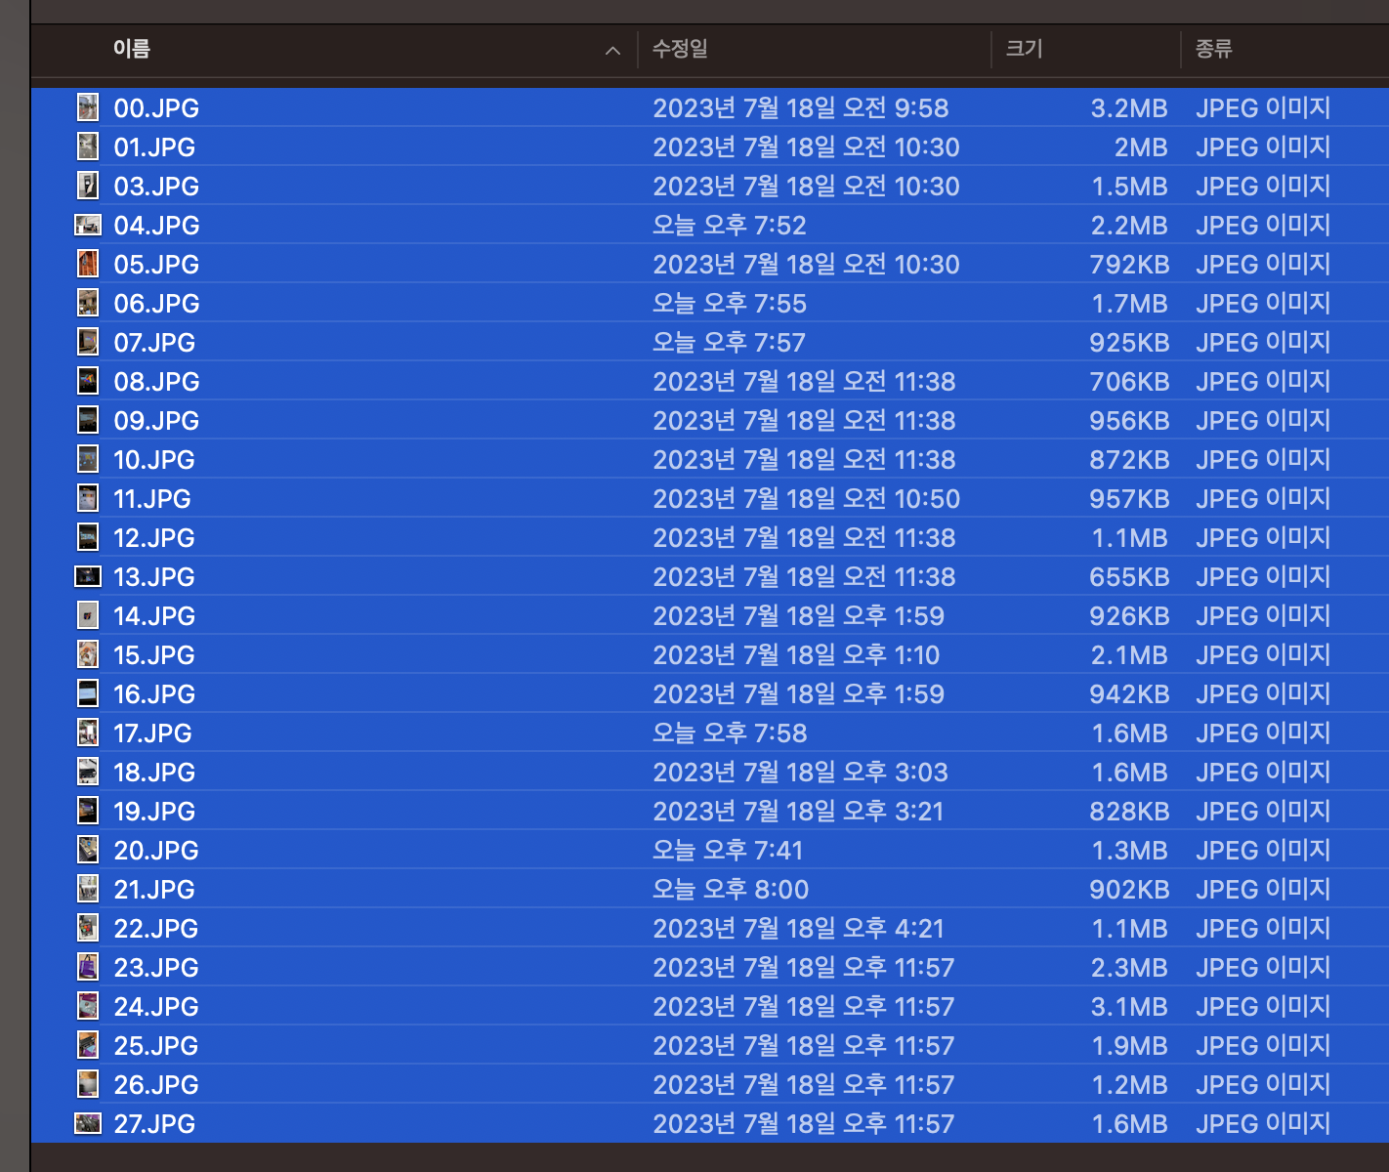Select the file name 20.JPG

pos(156,851)
